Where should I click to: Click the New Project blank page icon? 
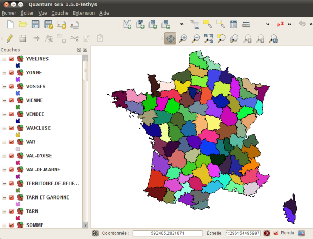pyautogui.click(x=10, y=24)
